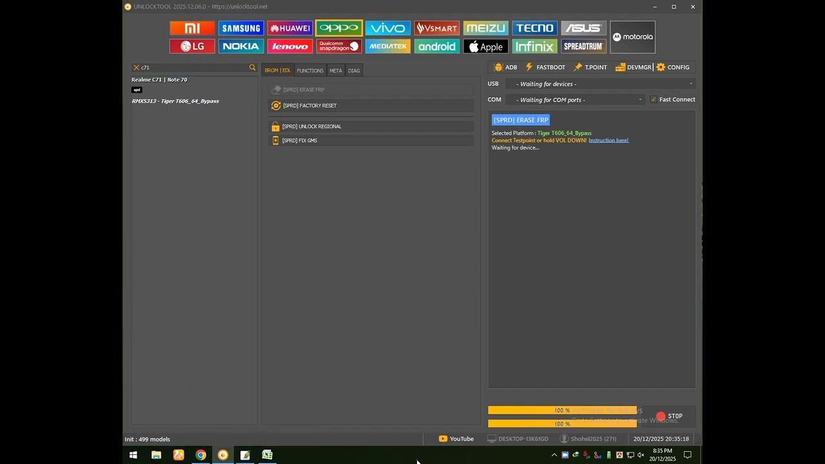Open the Windows Start menu

(133, 455)
